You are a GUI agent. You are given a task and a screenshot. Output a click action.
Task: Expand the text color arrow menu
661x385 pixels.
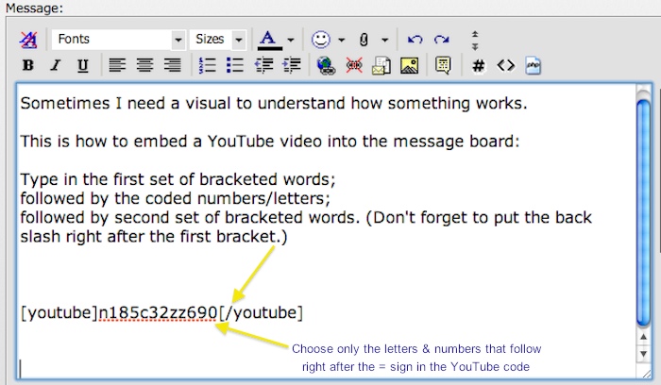[x=291, y=40]
